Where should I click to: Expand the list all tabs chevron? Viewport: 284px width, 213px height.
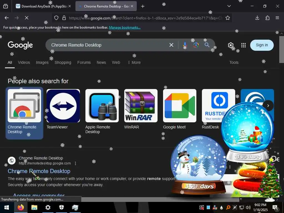pos(229,6)
